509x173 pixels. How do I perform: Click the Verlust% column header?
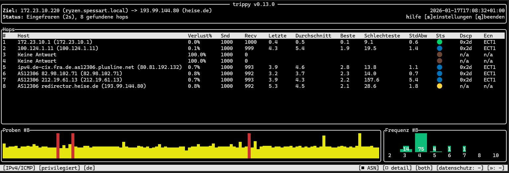click(x=200, y=36)
